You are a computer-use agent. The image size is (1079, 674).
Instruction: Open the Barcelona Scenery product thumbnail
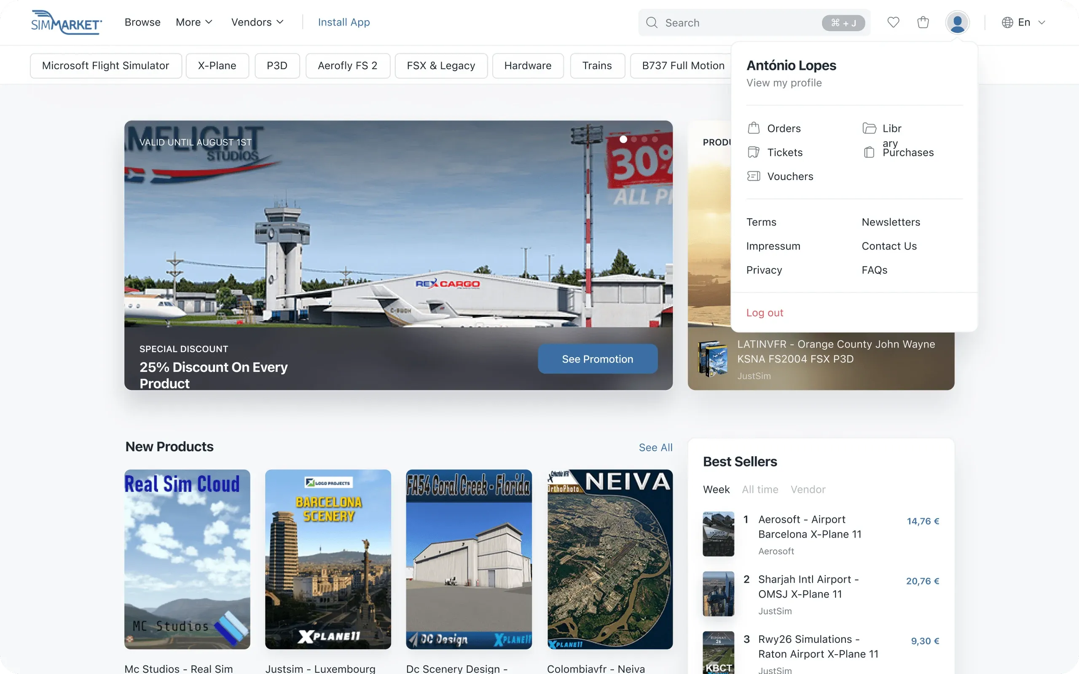pyautogui.click(x=328, y=559)
